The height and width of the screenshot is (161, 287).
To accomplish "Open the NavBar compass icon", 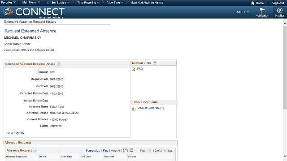I will point(279,10).
